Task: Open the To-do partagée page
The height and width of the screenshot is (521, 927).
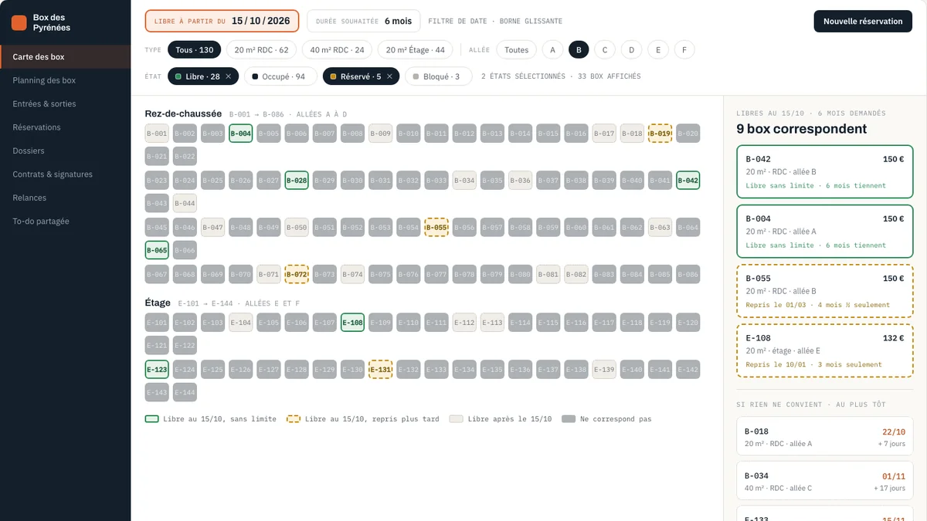Action: (x=66, y=222)
